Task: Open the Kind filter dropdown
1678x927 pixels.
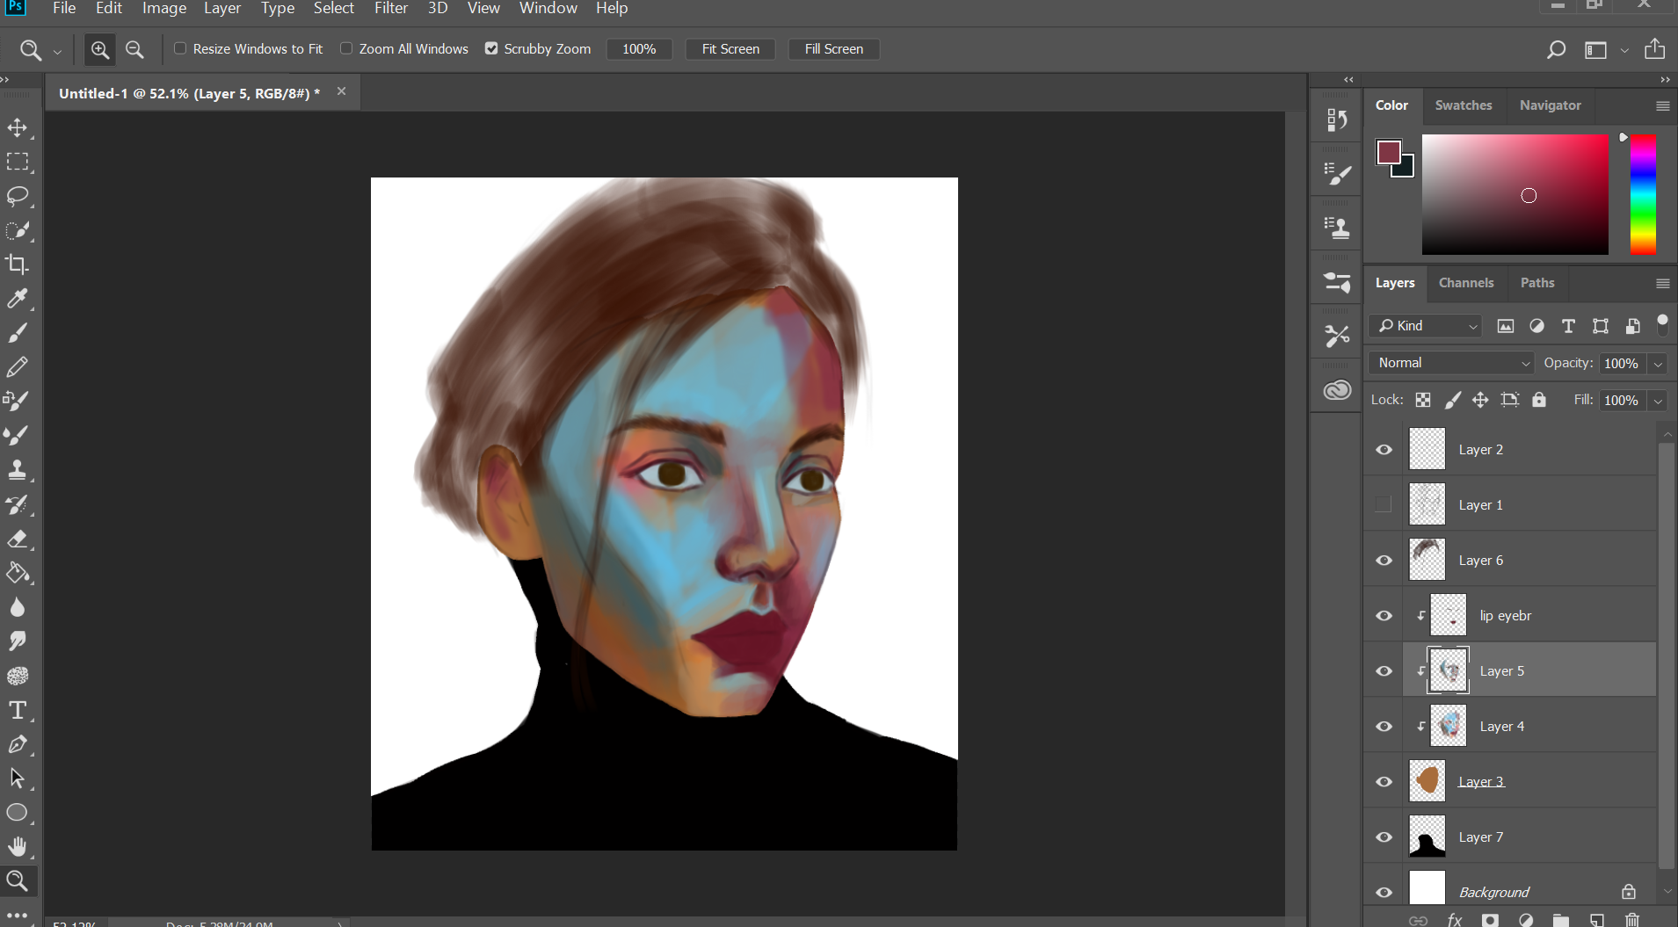Action: 1426,326
